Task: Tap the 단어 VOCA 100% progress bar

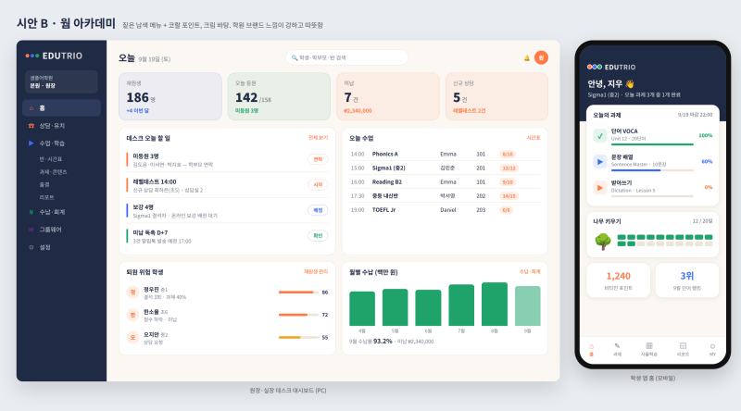Action: 652,144
